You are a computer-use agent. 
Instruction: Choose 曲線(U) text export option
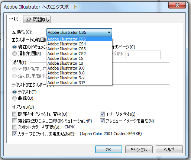coord(14,98)
